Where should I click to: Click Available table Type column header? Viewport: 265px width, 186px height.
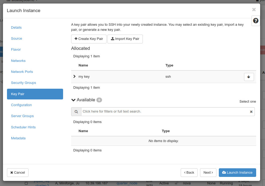[166, 131]
